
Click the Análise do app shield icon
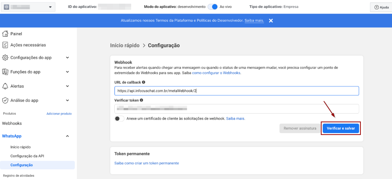click(x=5, y=100)
